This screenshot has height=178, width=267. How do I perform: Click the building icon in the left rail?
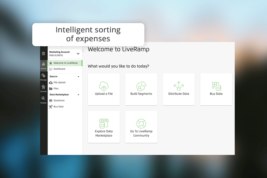click(43, 54)
